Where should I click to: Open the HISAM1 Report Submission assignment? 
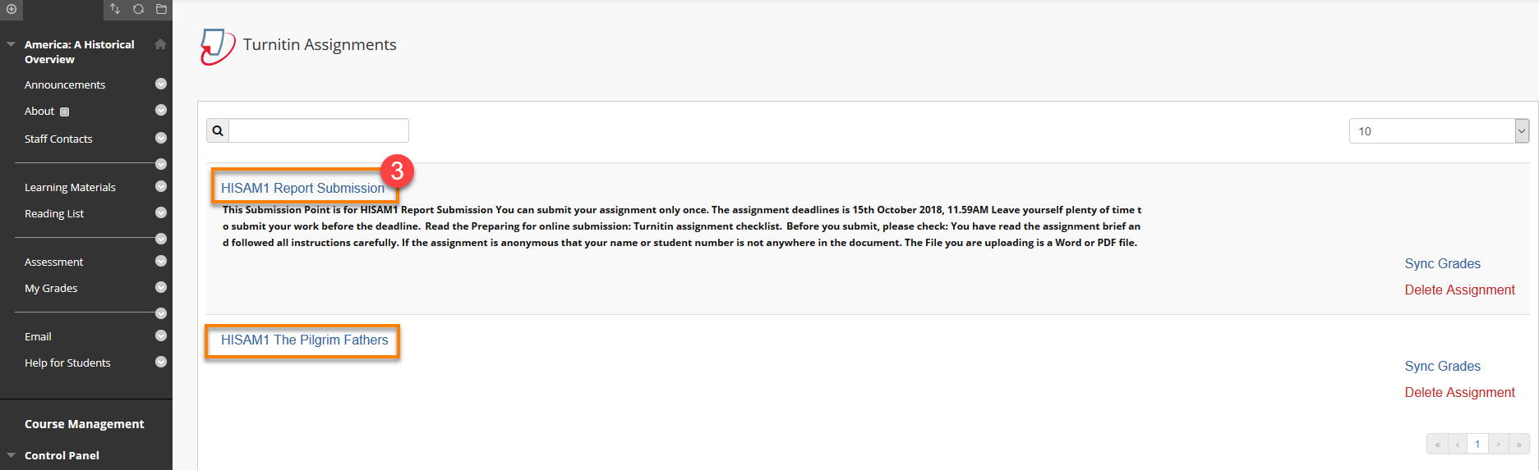[x=302, y=188]
